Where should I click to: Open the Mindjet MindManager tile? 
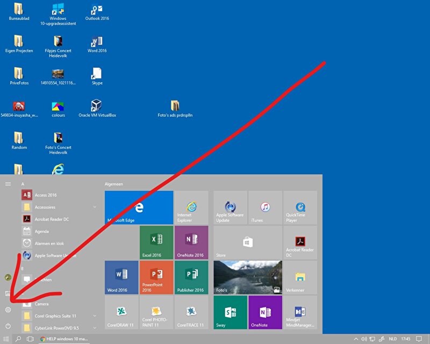300,313
